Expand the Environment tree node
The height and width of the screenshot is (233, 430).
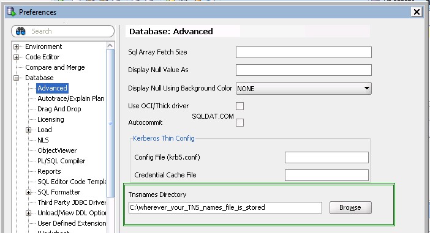[x=16, y=47]
